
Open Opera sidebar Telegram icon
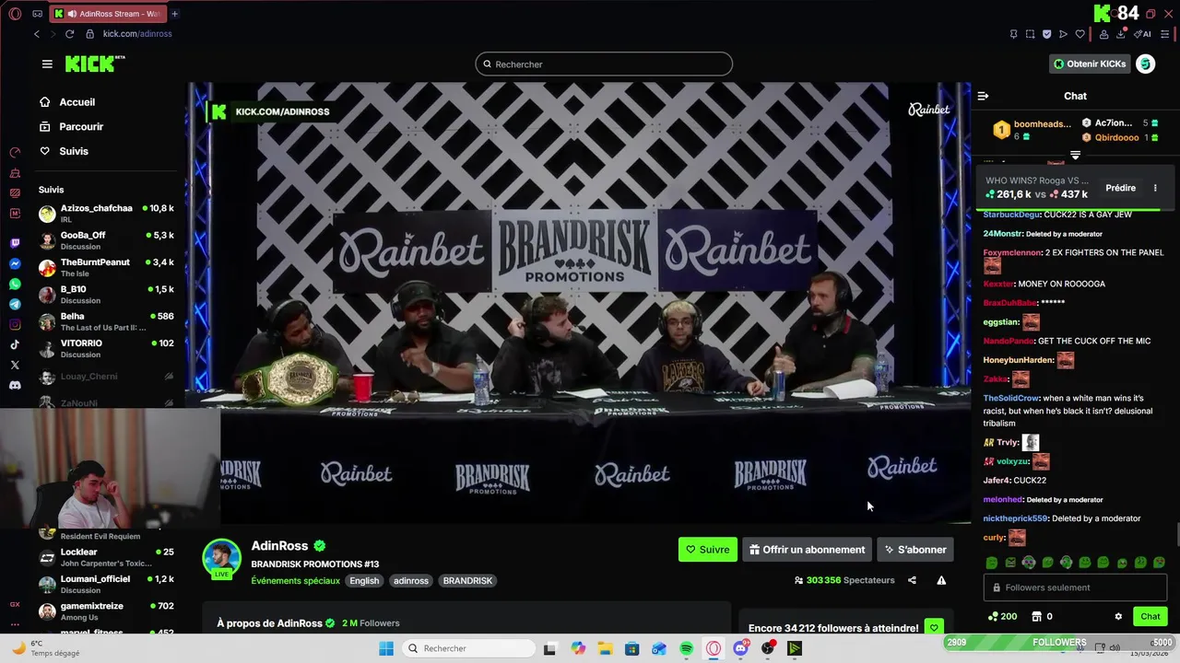[15, 304]
